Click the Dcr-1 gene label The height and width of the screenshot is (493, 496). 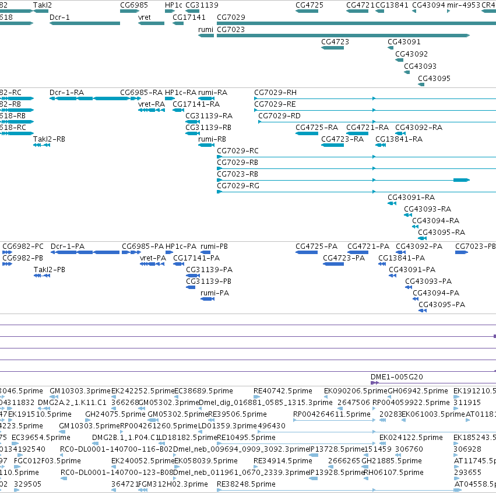click(x=59, y=17)
